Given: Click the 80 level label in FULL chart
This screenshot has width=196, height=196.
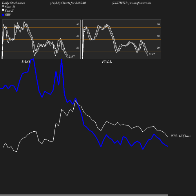Looking at the screenshot, I should tap(158, 24).
